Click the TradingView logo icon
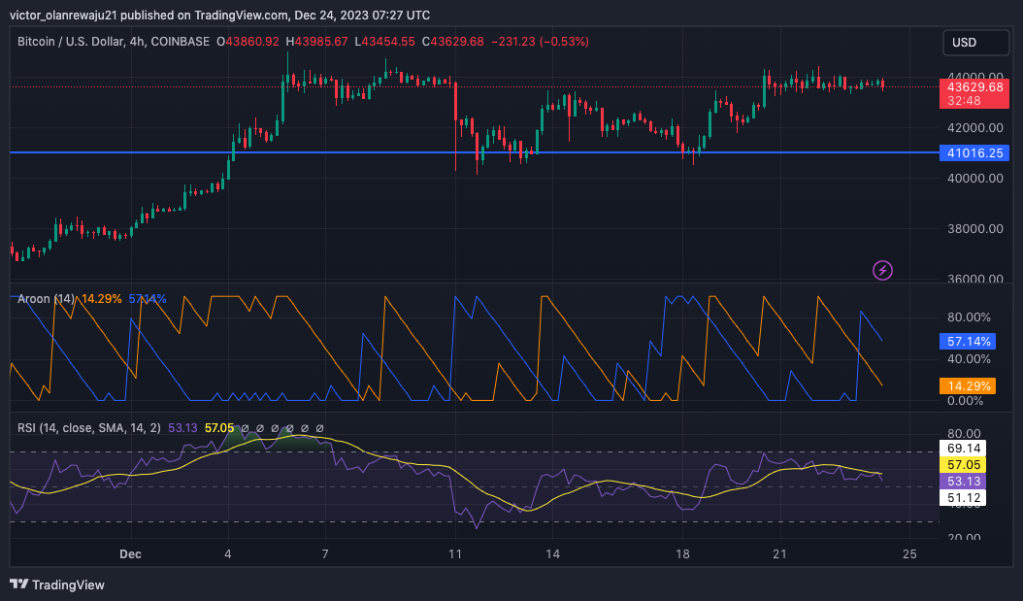Image resolution: width=1023 pixels, height=601 pixels. tap(19, 584)
